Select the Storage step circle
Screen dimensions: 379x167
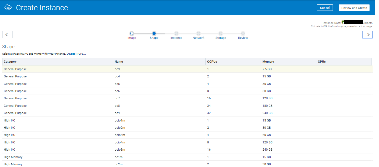click(x=221, y=33)
